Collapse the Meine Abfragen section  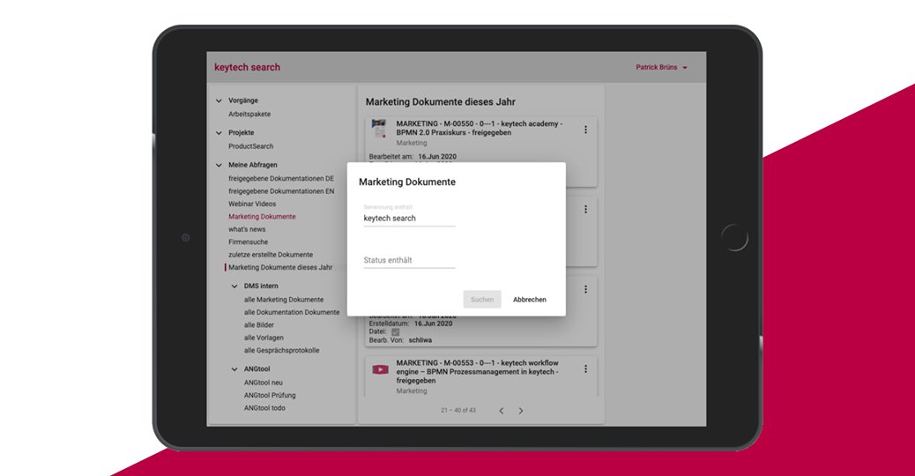pos(219,165)
